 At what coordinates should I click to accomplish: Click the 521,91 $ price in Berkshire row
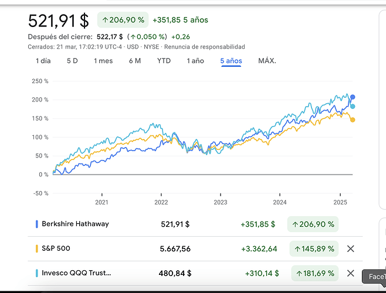(175, 224)
